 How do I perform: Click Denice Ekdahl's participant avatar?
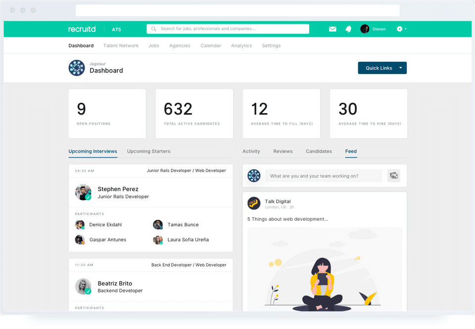[80, 225]
